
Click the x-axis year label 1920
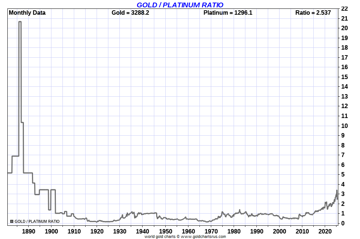tap(97, 231)
